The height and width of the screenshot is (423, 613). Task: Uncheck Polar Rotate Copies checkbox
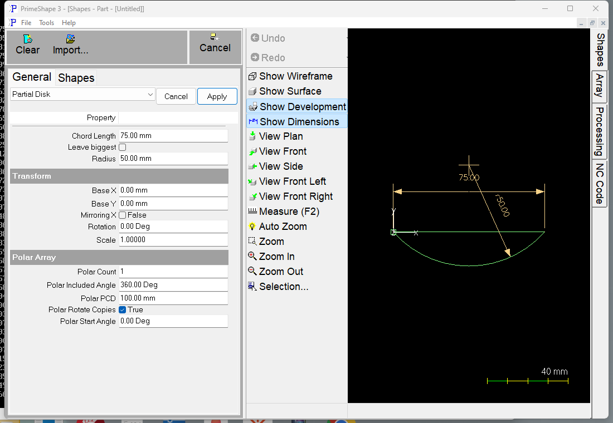coord(123,309)
